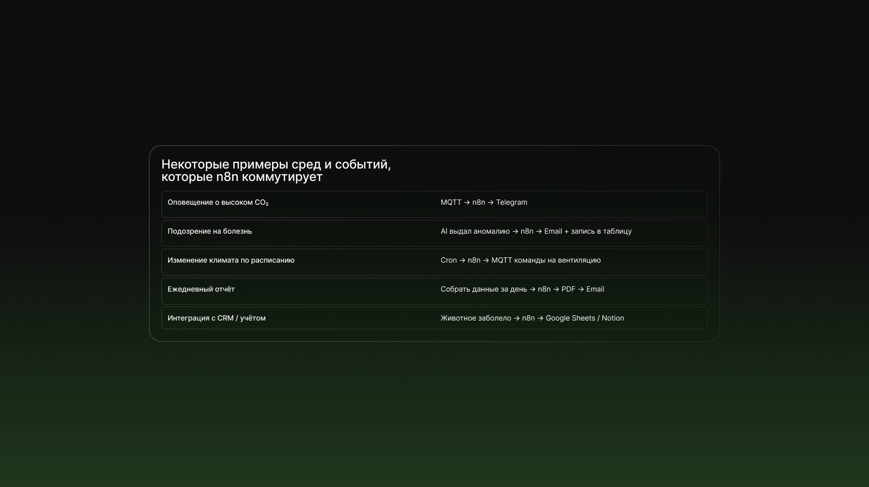Select the 'Подозрение на болезнь' row label
The image size is (869, 487).
(209, 232)
